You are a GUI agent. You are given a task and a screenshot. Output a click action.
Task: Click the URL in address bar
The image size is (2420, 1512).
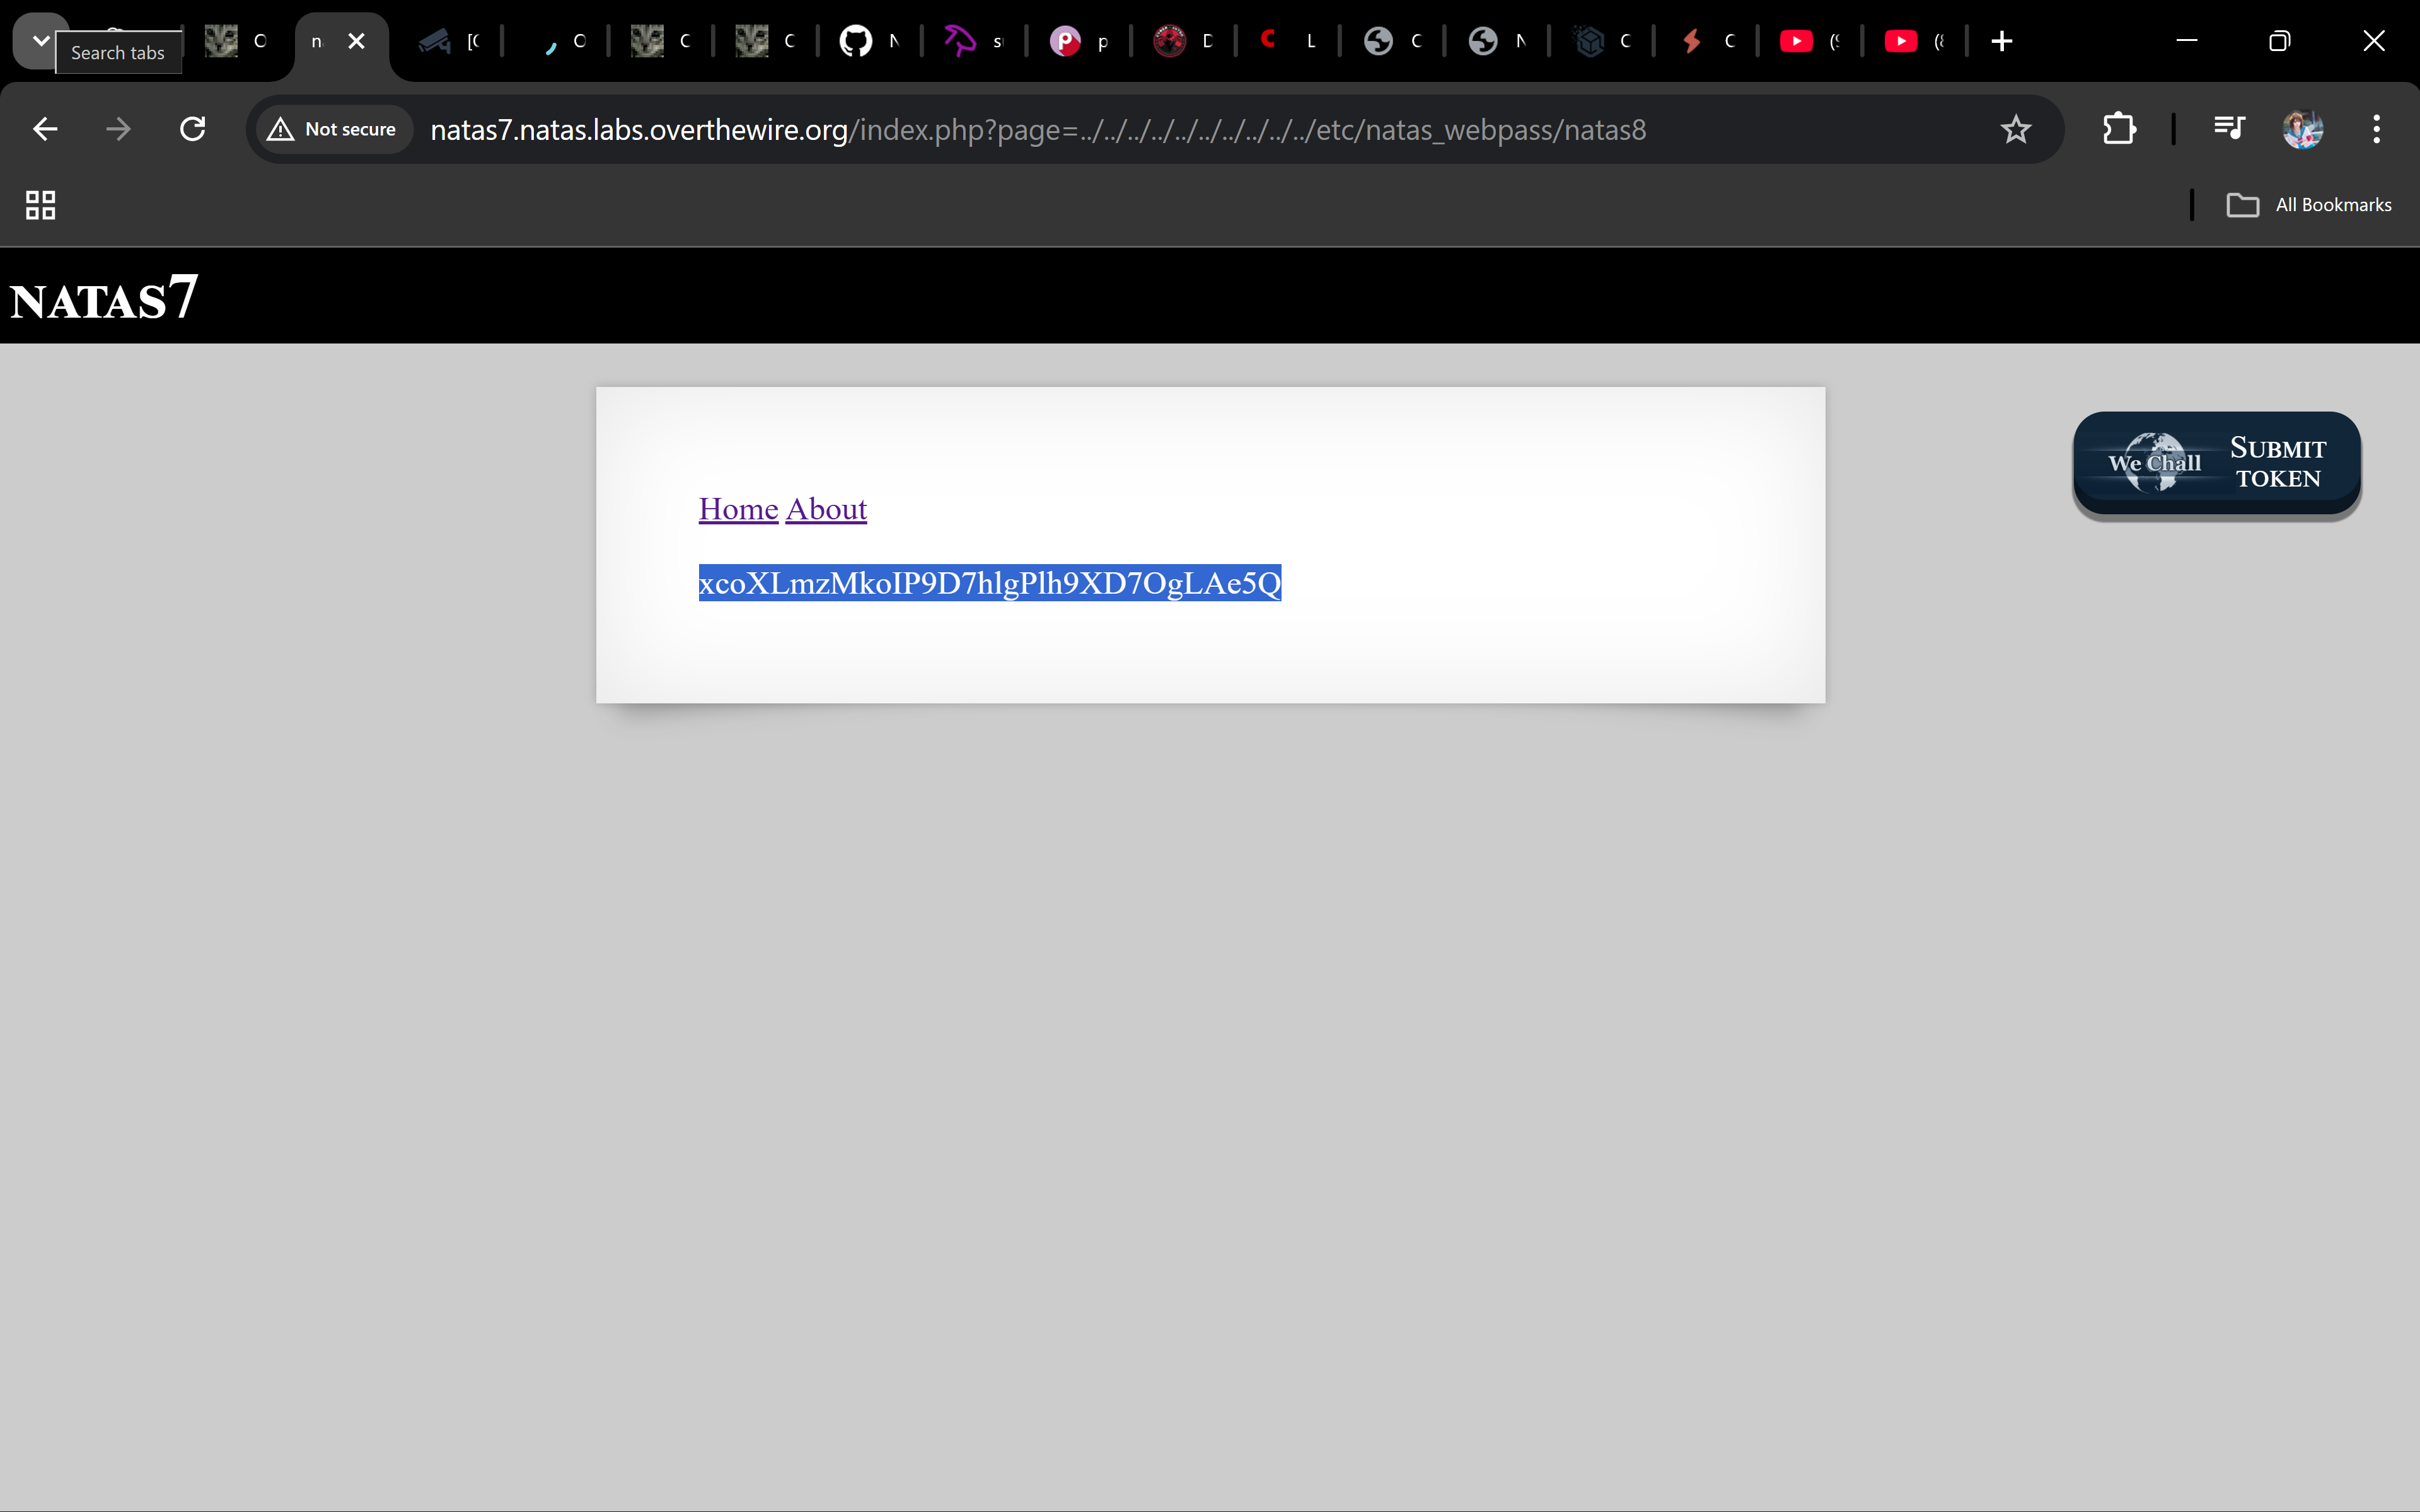pos(1037,130)
